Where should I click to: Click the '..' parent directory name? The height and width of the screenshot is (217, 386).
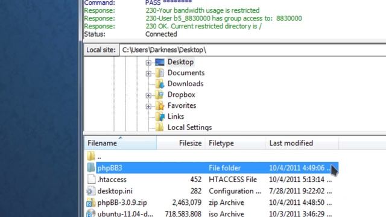[x=99, y=157]
